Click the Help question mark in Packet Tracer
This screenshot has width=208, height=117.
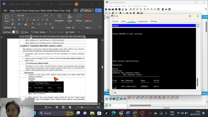[206, 9]
